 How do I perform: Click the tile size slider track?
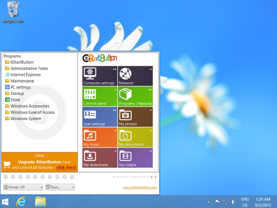click(134, 177)
